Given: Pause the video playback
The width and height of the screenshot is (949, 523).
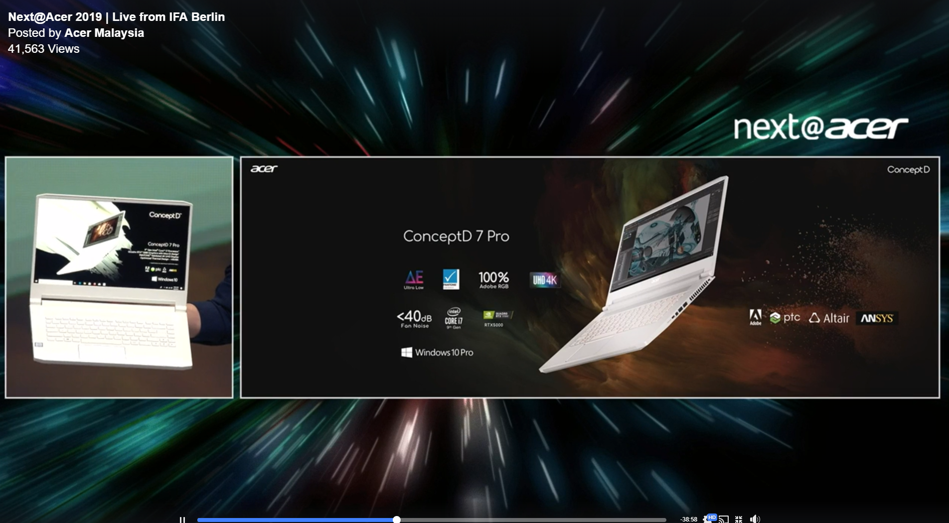Looking at the screenshot, I should 182,520.
